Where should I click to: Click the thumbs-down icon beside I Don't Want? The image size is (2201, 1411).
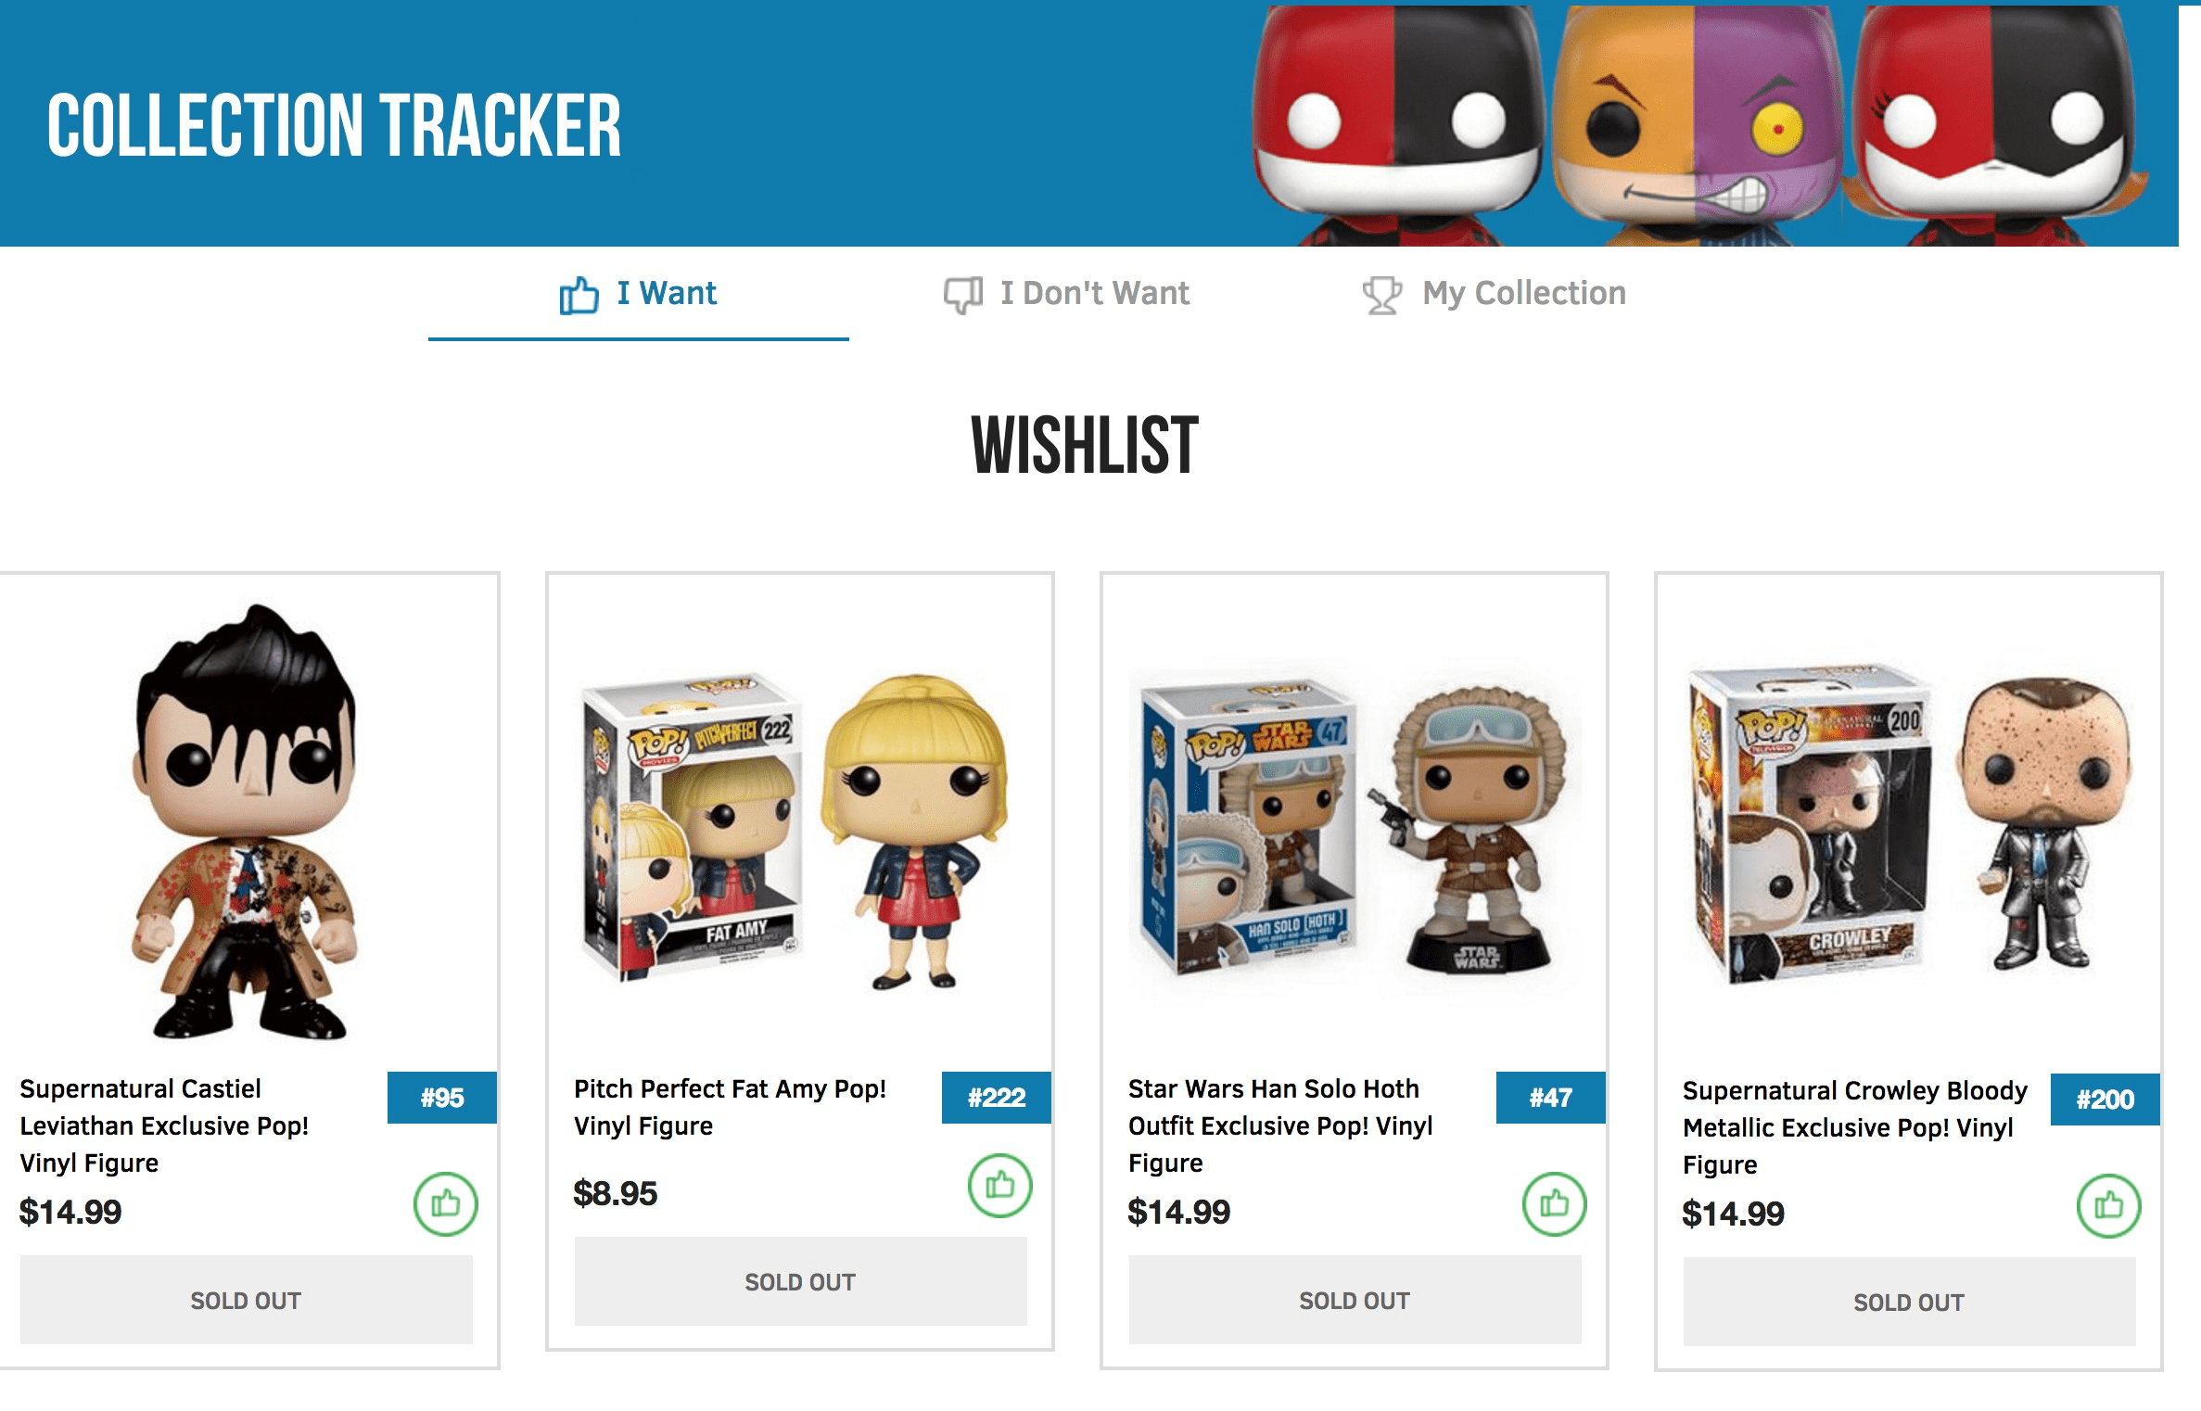(963, 295)
